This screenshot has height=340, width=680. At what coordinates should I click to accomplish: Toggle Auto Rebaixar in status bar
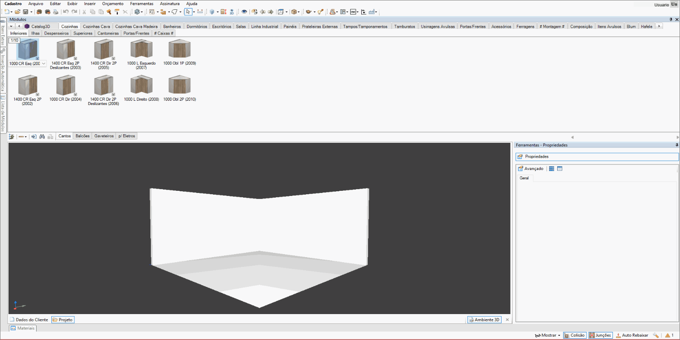coord(632,335)
